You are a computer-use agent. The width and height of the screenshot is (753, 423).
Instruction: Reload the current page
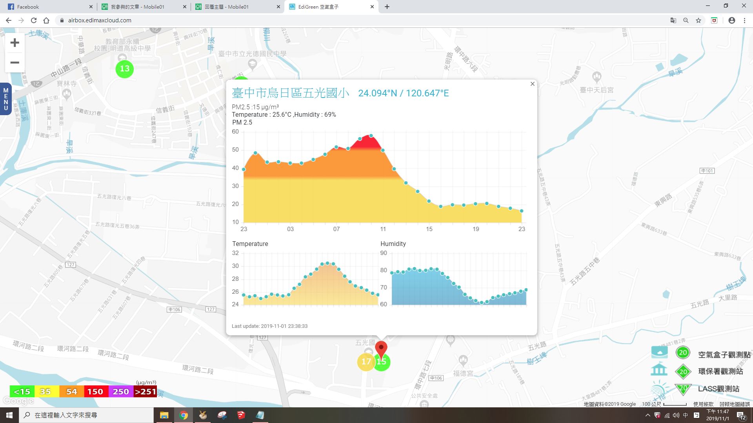tap(34, 20)
